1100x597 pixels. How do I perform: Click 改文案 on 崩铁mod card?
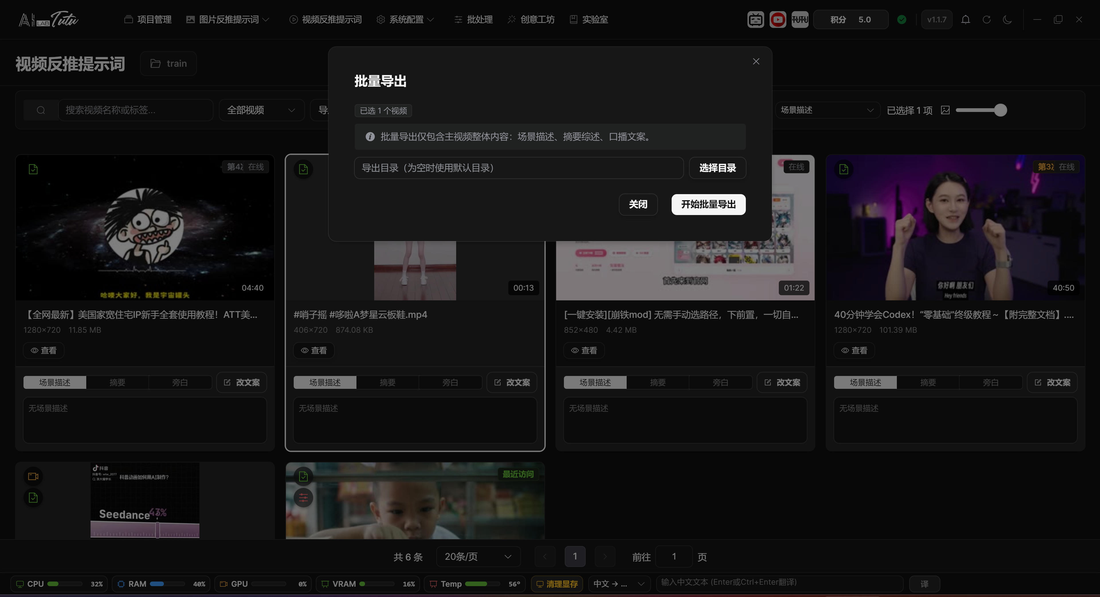[x=782, y=382]
